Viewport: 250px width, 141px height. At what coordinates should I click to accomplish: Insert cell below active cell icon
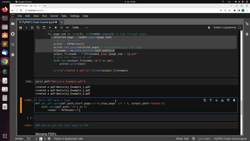pyautogui.click(x=228, y=100)
